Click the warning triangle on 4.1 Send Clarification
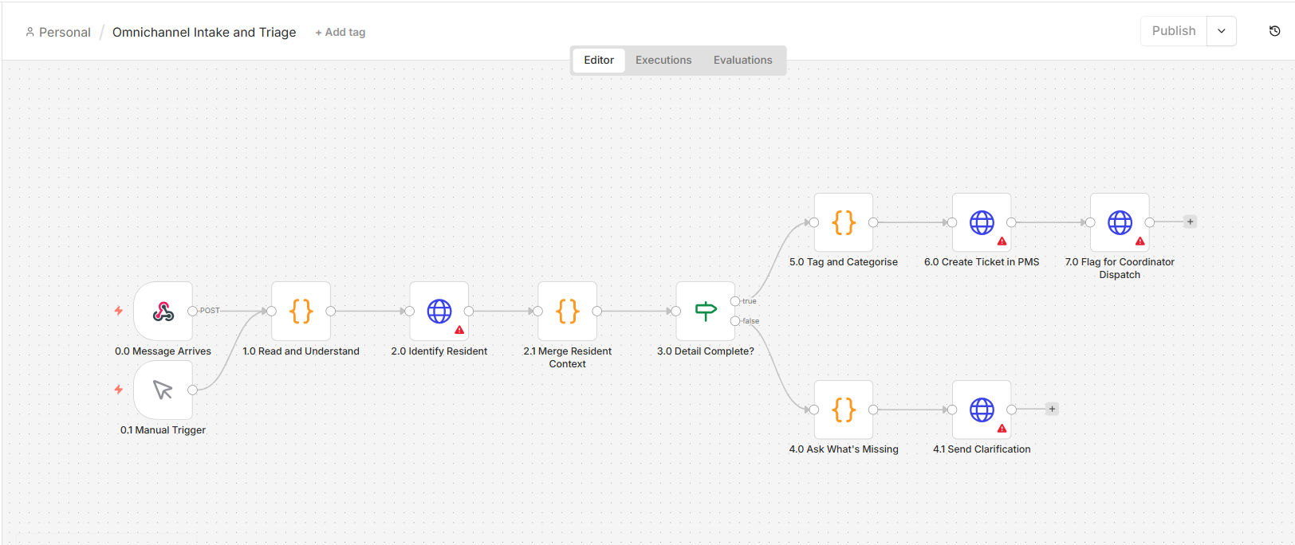This screenshot has height=545, width=1295. tap(1002, 429)
